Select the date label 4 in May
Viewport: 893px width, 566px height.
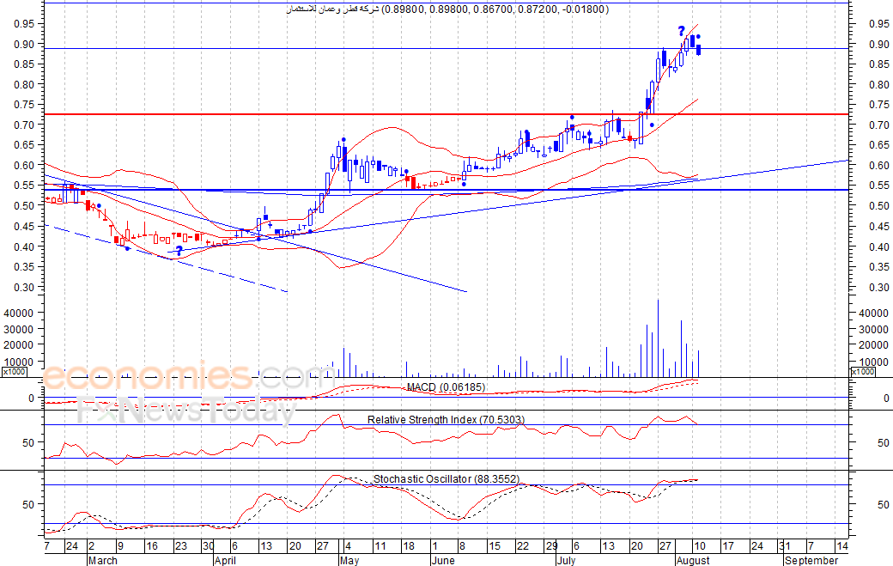click(x=348, y=546)
